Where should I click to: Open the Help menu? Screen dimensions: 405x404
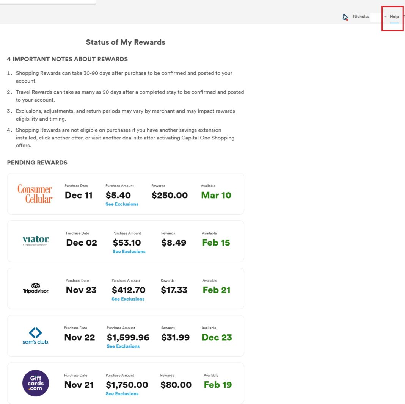coord(394,17)
